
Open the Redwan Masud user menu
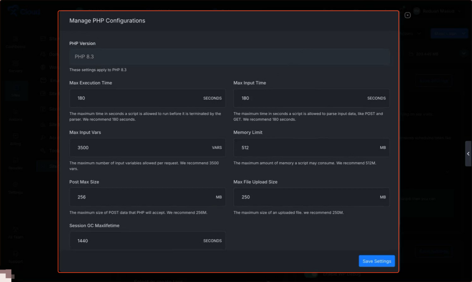coord(436,11)
